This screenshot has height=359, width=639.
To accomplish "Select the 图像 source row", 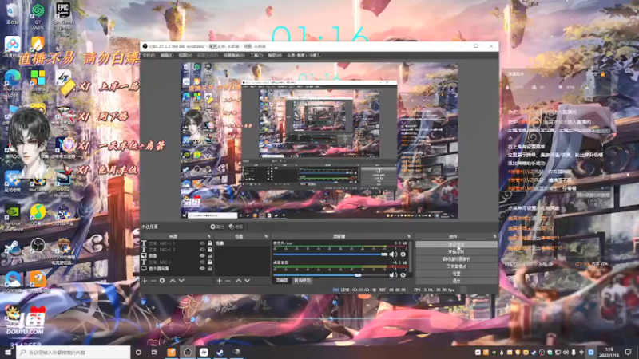I will (177, 256).
